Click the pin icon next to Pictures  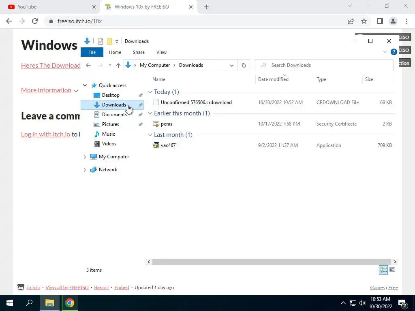click(x=140, y=124)
